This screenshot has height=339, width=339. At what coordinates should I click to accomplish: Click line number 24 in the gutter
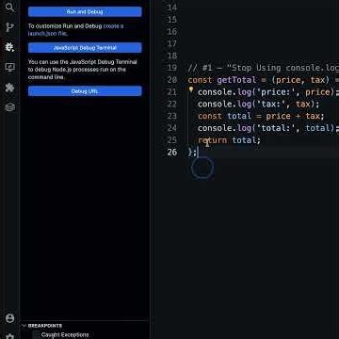(x=172, y=128)
